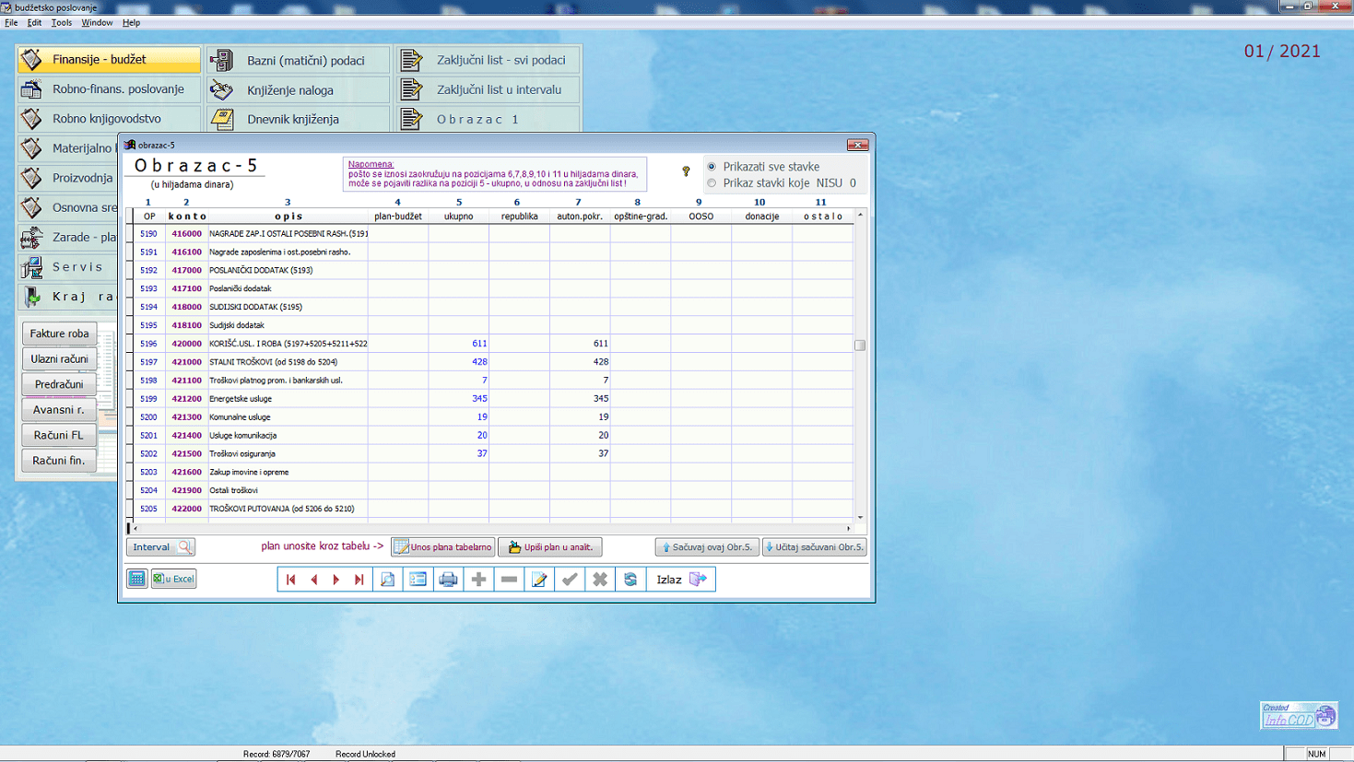This screenshot has height=762, width=1354.
Task: Click the Ulazni računi button
Action: pos(59,359)
